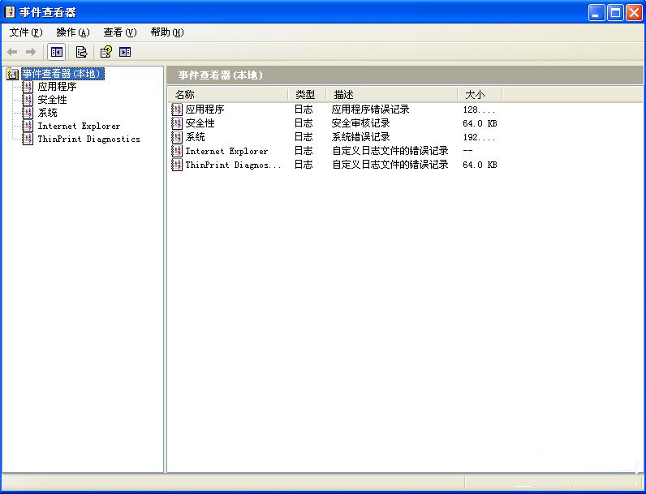This screenshot has height=494, width=646.
Task: Open the 帮助(H) menu
Action: [x=167, y=32]
